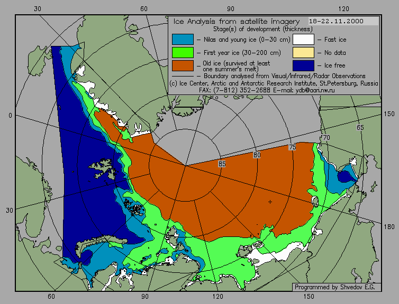Viewport: 399px width, 304px height.
Task: Click the green First year ice swatch
Action: point(183,53)
